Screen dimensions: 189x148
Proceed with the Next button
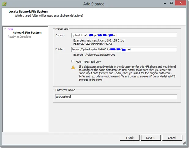click(x=151, y=138)
